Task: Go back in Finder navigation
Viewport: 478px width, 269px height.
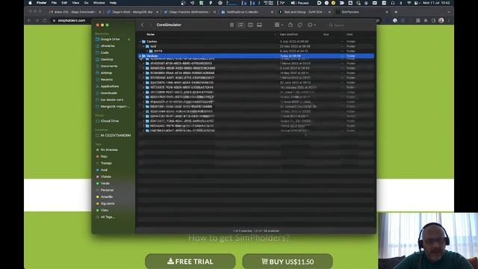Action: [143, 25]
